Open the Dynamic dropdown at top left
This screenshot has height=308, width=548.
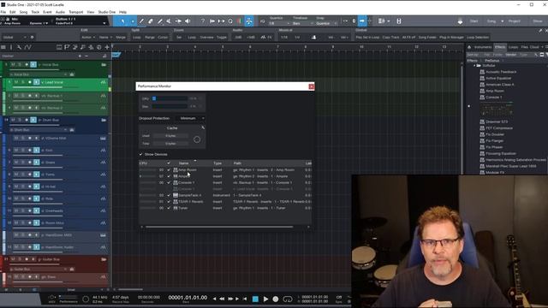[x=39, y=23]
